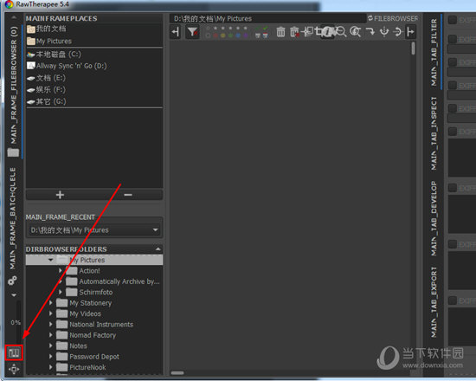This screenshot has width=476, height=381.
Task: Collapse the DIRBROWSERFOLDERS section arrow
Action: point(158,249)
